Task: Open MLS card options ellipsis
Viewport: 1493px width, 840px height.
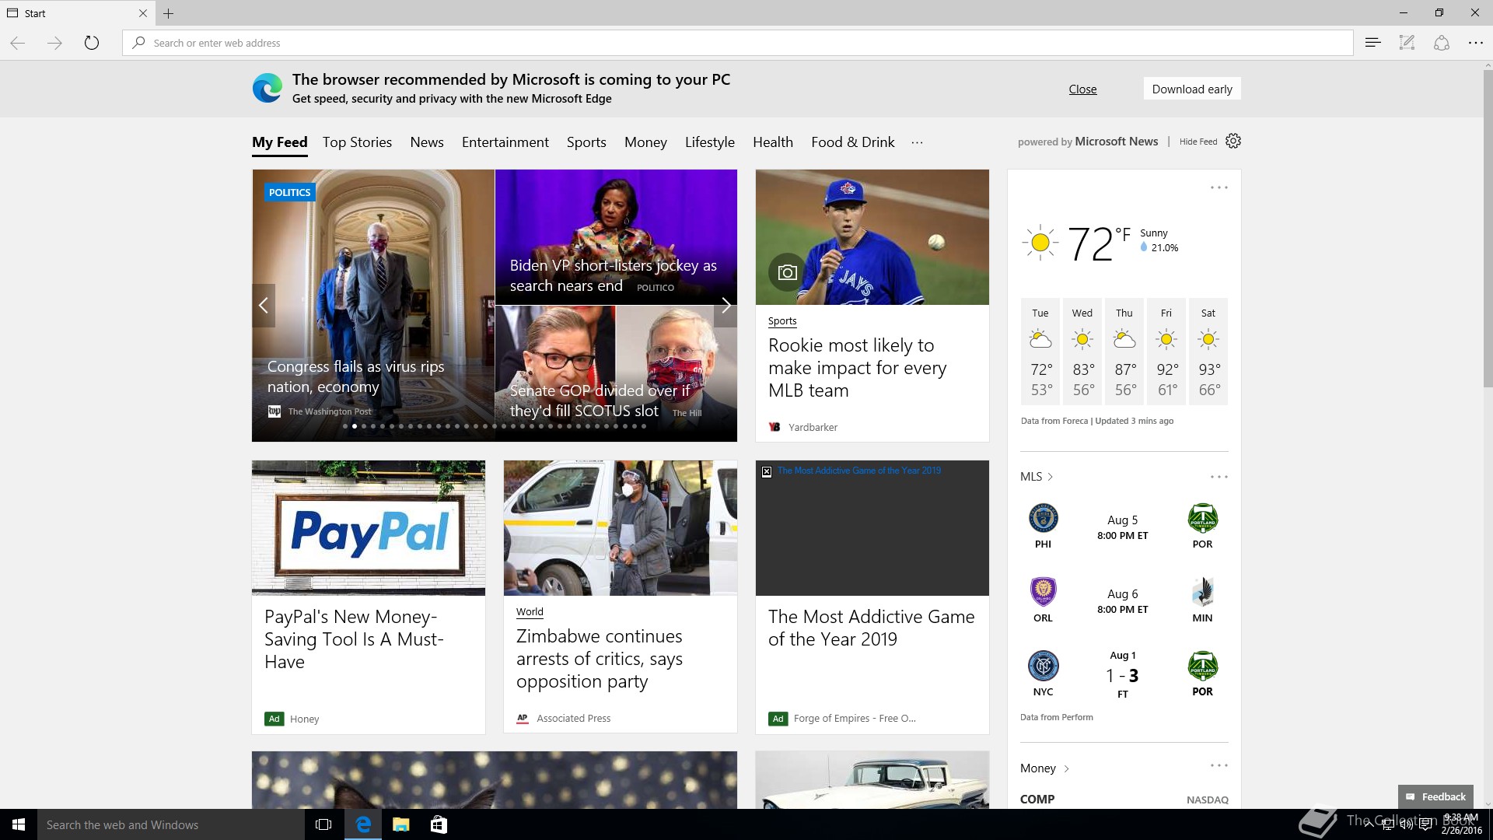Action: coord(1219,477)
